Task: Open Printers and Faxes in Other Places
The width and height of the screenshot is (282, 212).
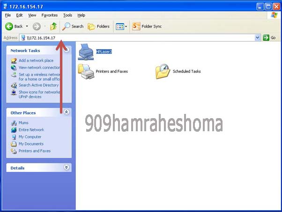Action: click(35, 151)
